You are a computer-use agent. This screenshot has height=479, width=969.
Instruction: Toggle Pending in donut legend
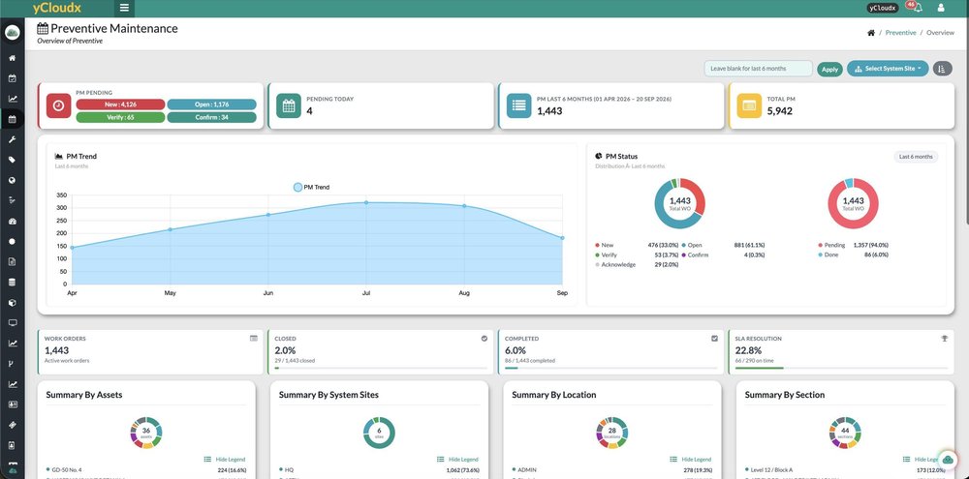click(x=831, y=245)
